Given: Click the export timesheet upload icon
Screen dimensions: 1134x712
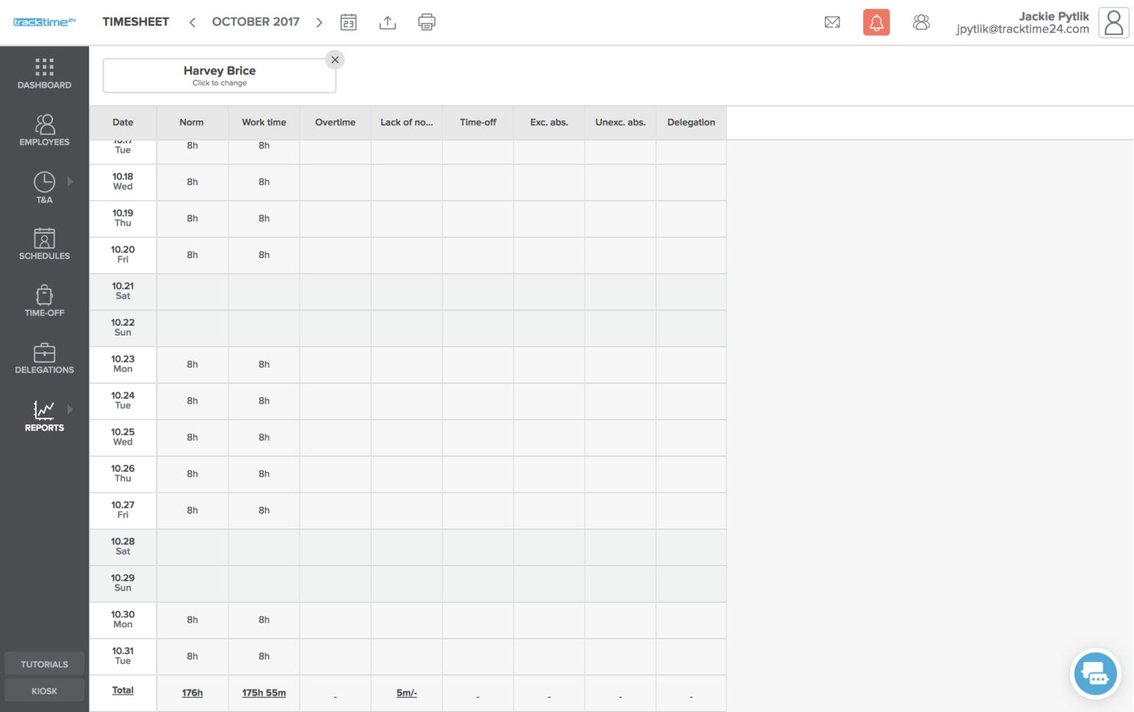Looking at the screenshot, I should (387, 22).
